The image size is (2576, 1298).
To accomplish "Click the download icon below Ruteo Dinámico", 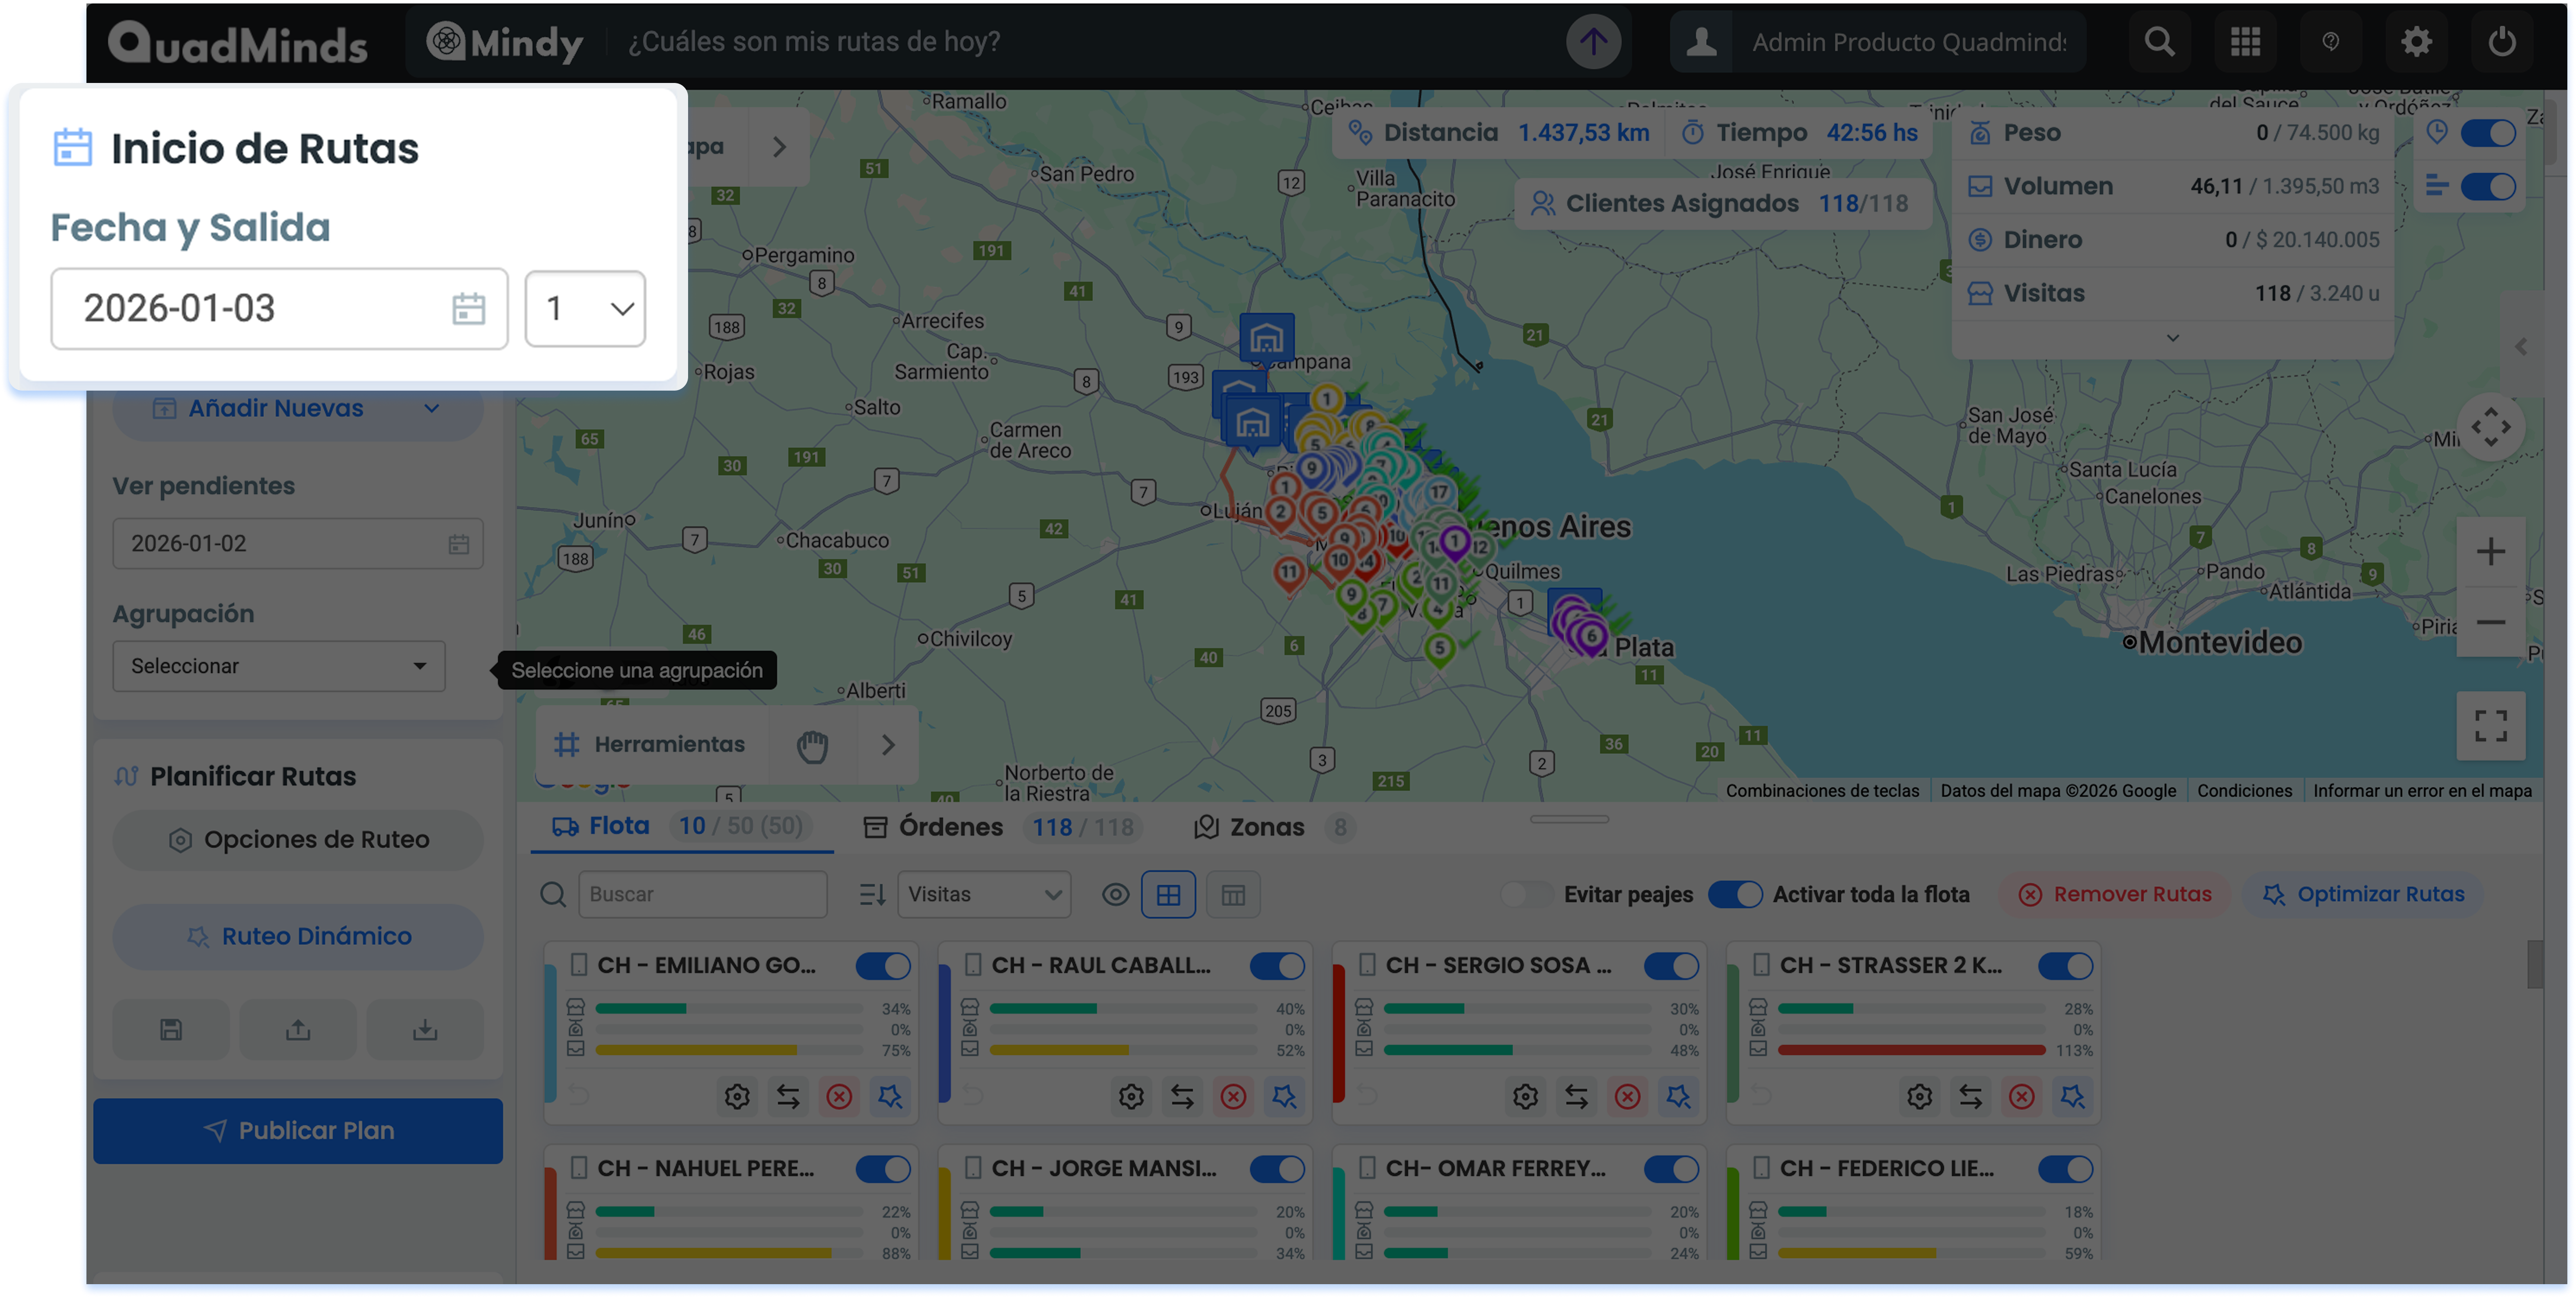I will pos(425,1030).
